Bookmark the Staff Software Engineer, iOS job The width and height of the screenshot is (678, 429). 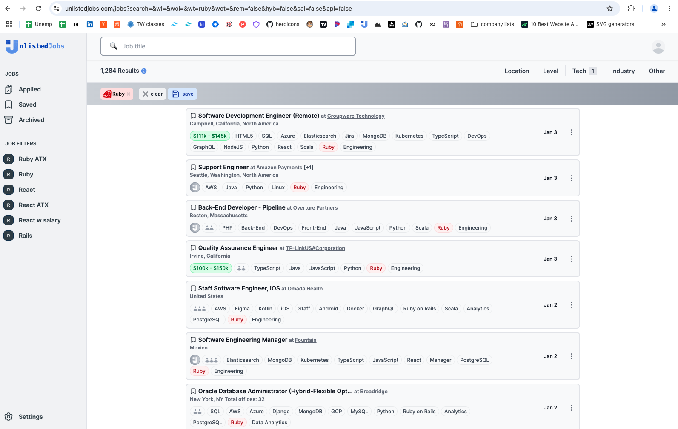coord(193,288)
